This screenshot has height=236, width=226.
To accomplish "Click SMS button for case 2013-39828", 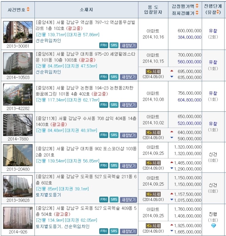I will 114,200.
